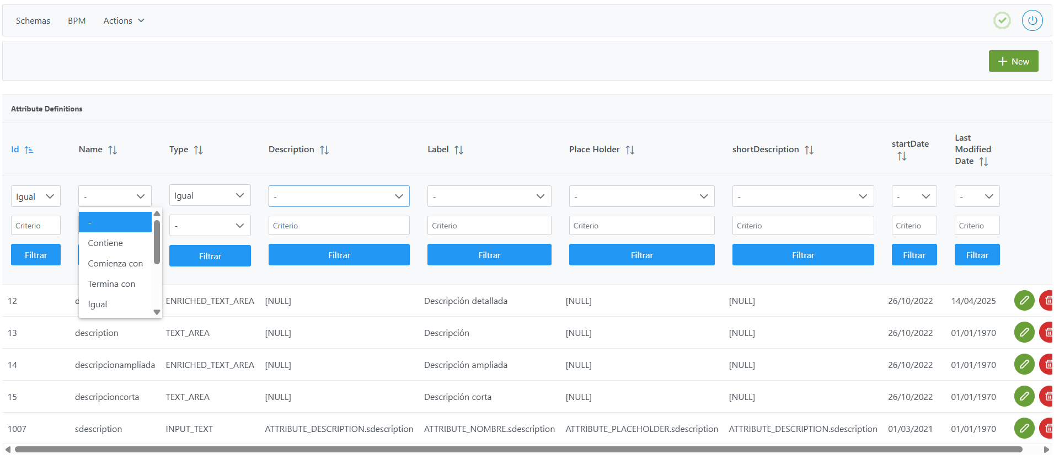Image resolution: width=1054 pixels, height=459 pixels.
Task: Click the power logout icon
Action: (x=1032, y=20)
